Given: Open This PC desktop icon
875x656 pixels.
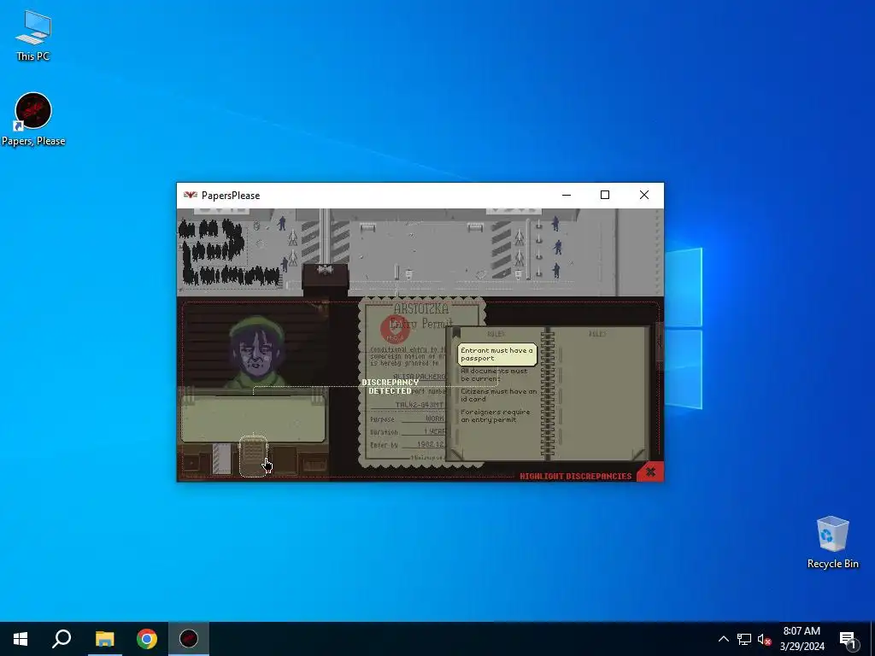Looking at the screenshot, I should pyautogui.click(x=33, y=36).
